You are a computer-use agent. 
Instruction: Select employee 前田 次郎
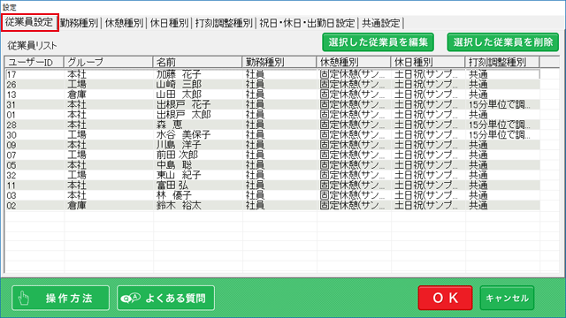click(177, 155)
